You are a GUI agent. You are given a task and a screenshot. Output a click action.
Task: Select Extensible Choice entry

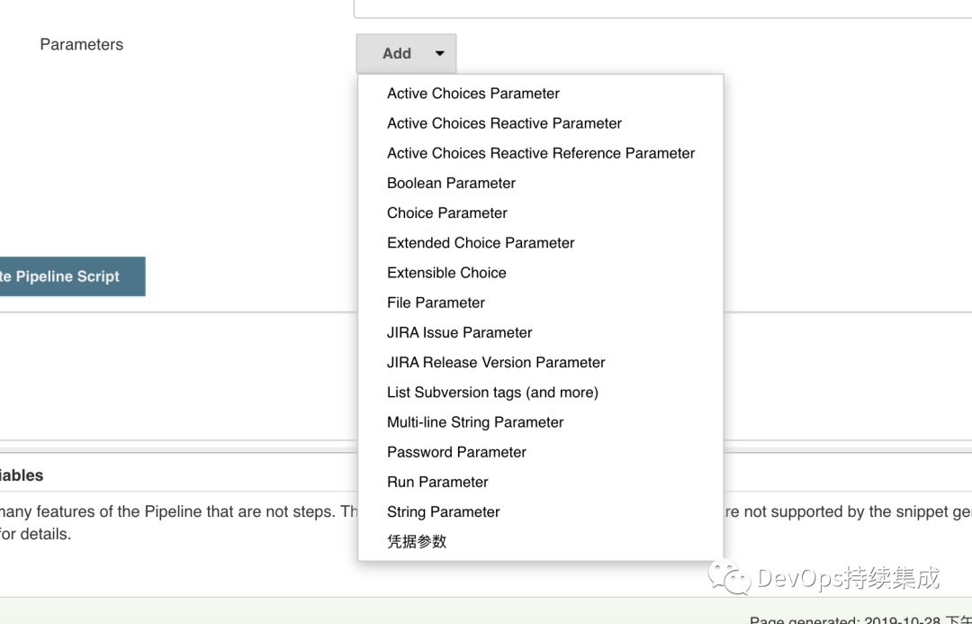coord(446,272)
